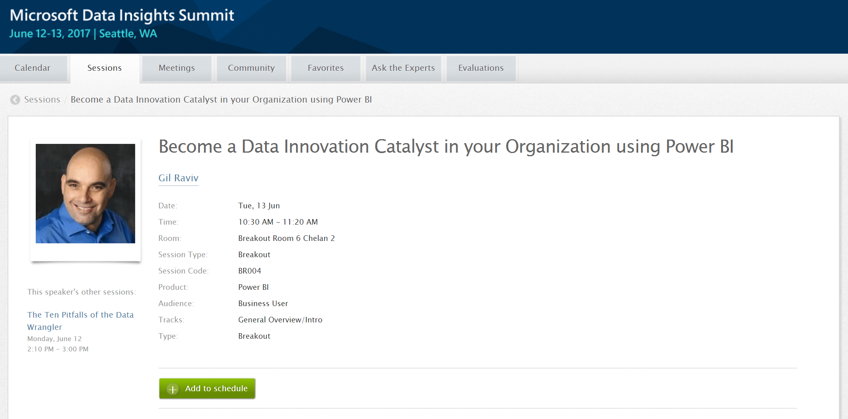Click the room value Breakout Room 6 Chelan 2
The width and height of the screenshot is (848, 419).
click(x=287, y=239)
